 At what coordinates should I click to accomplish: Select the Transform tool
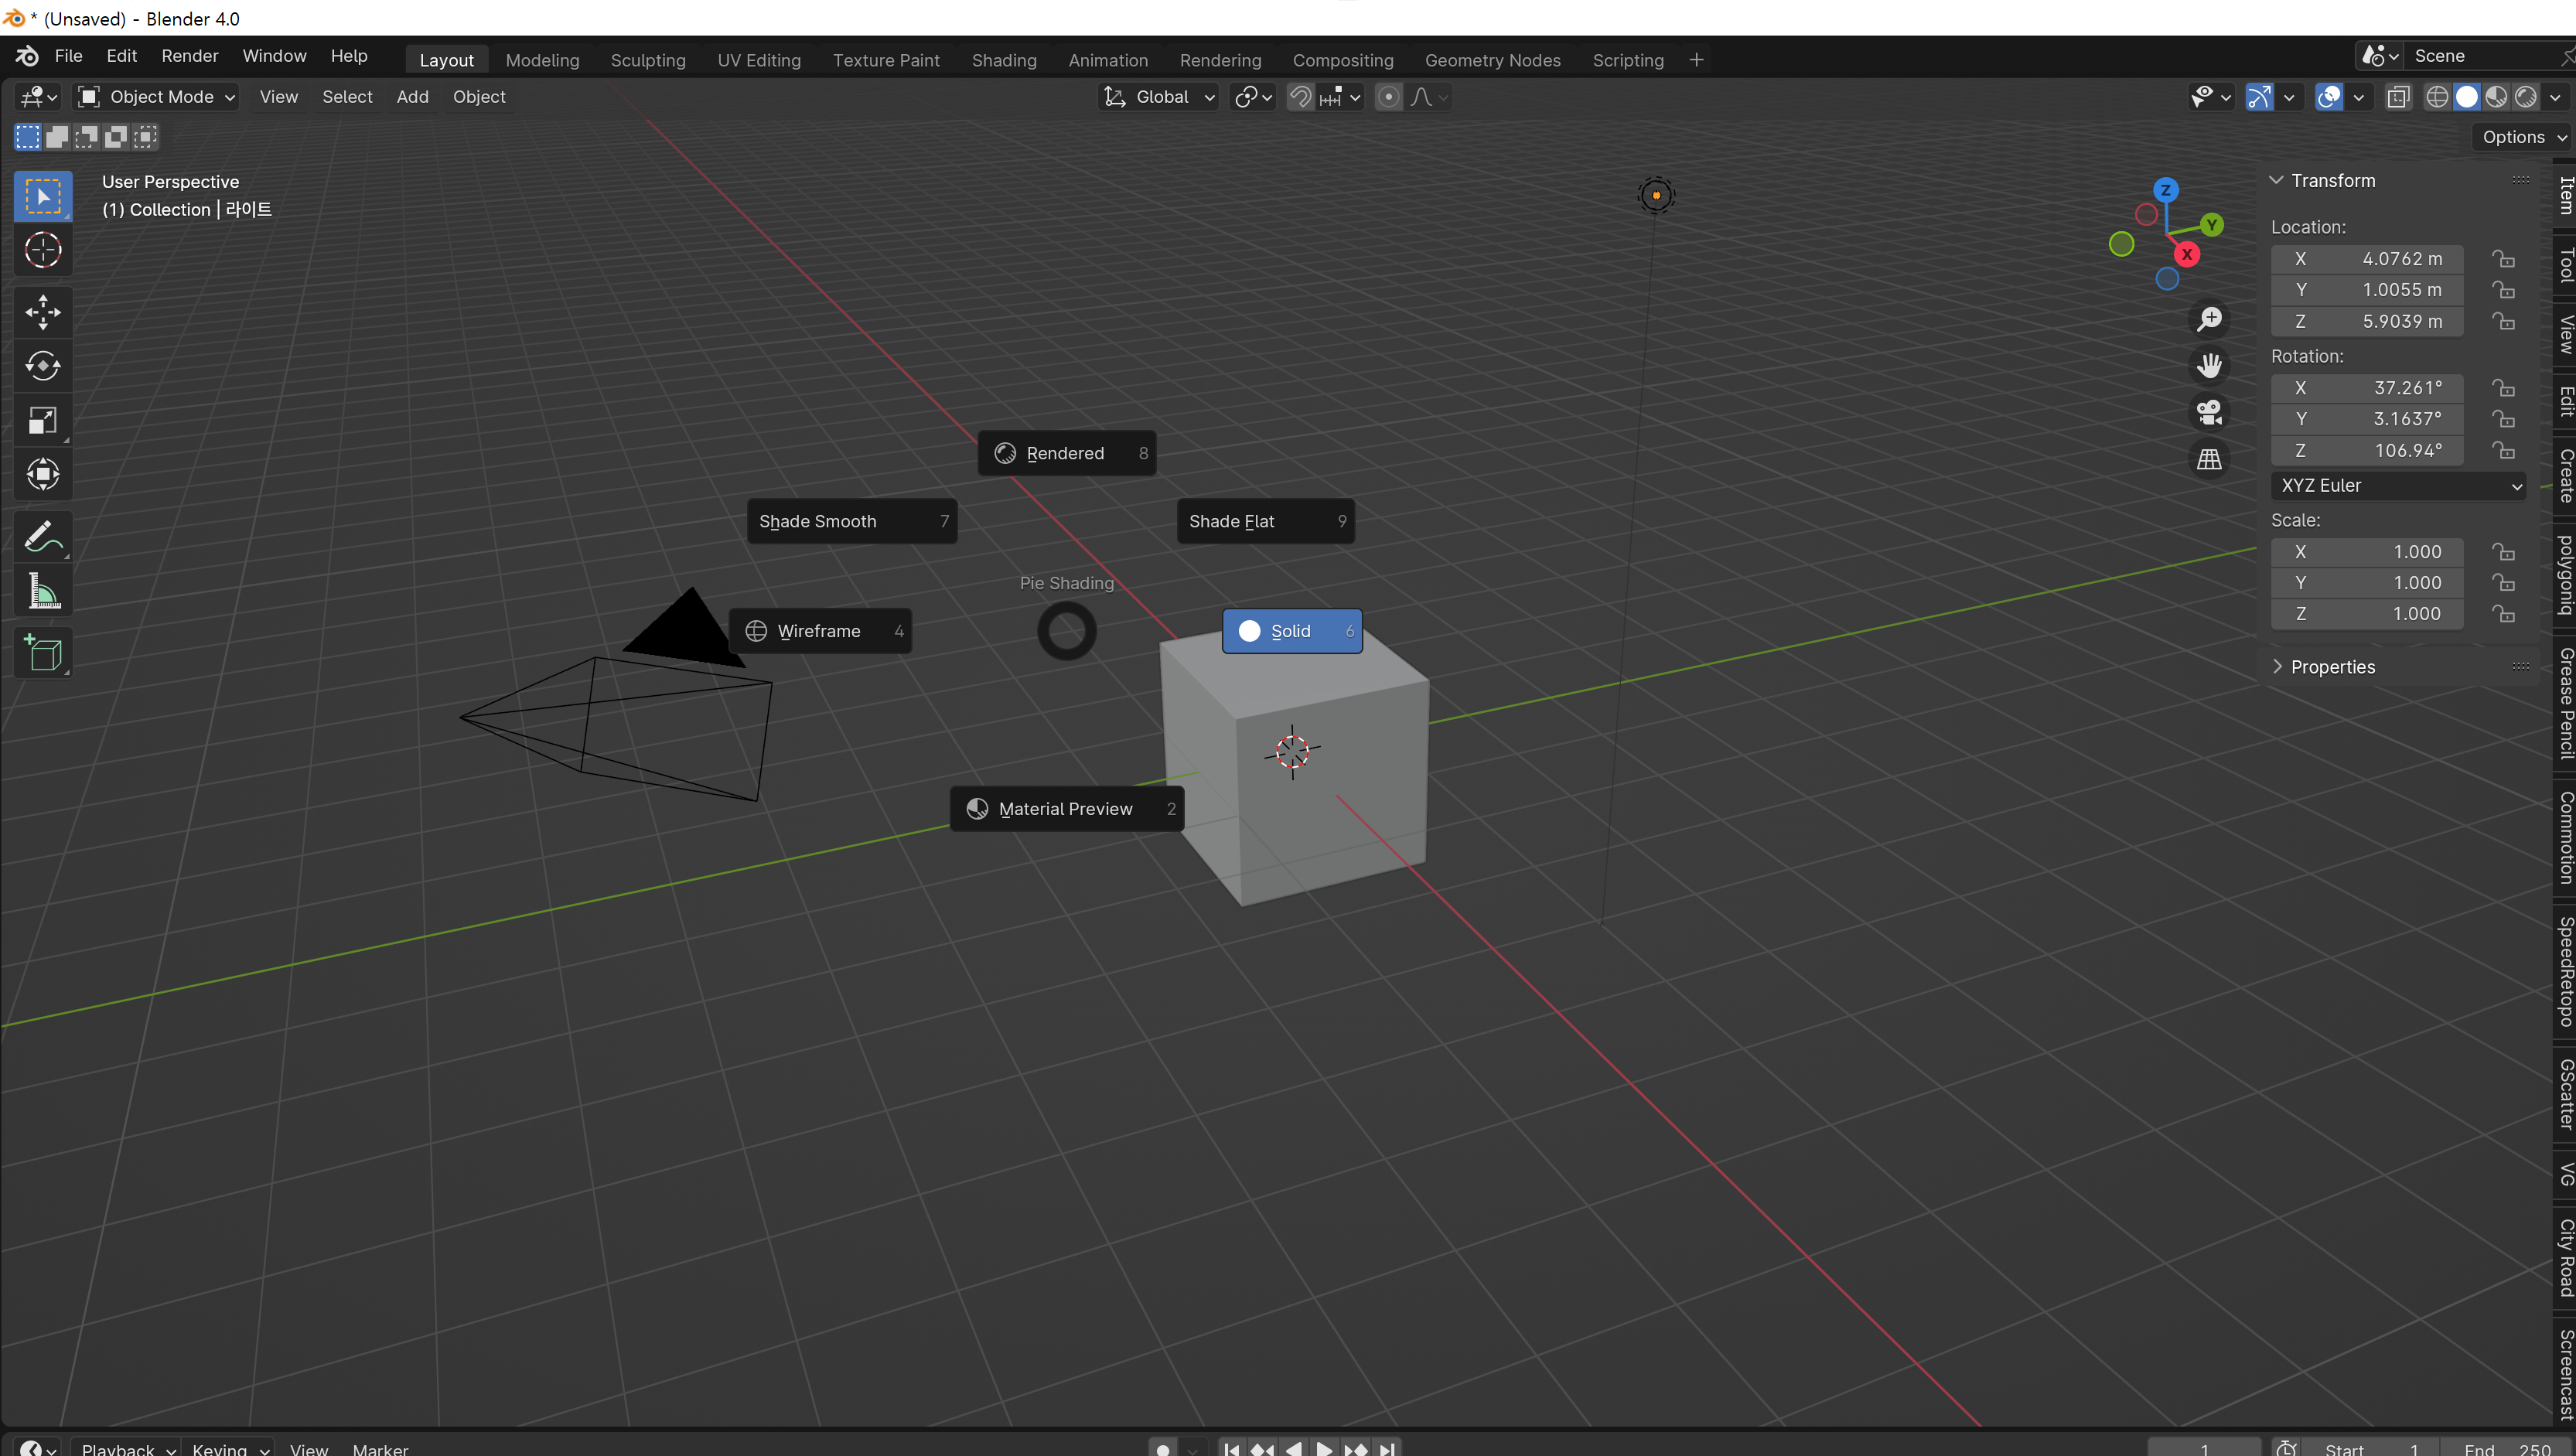43,474
